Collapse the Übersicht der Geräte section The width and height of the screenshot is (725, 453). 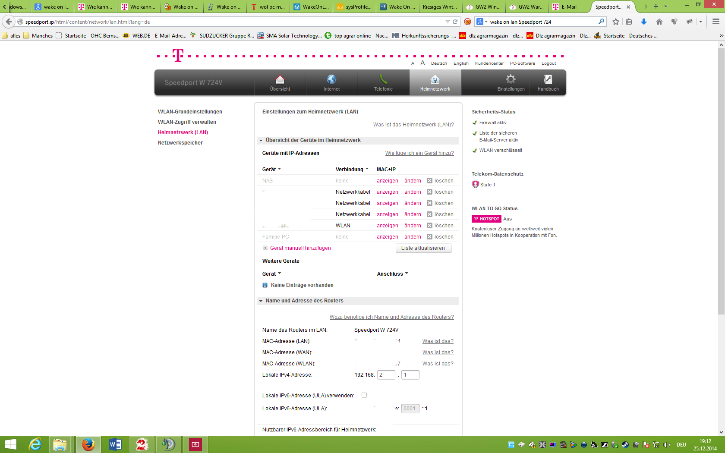(261, 140)
